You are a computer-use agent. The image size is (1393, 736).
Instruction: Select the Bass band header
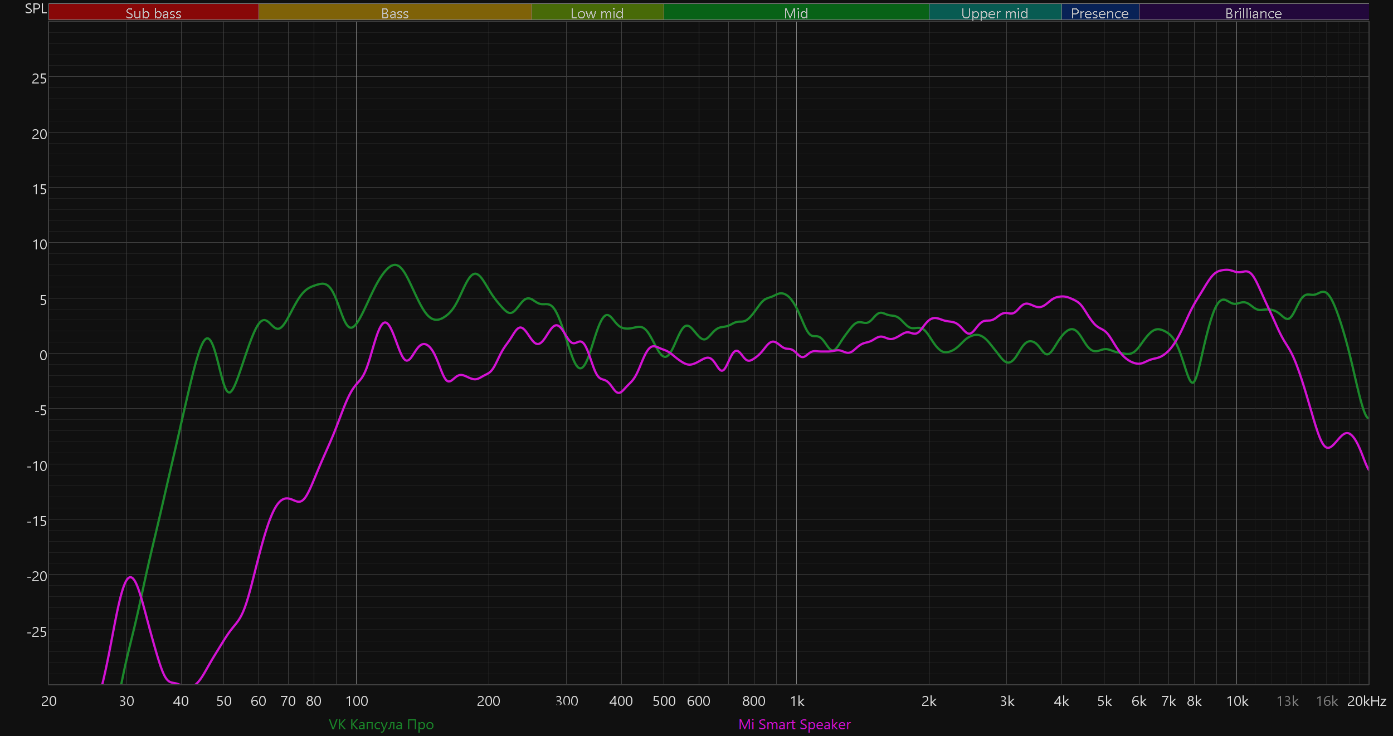click(x=394, y=13)
